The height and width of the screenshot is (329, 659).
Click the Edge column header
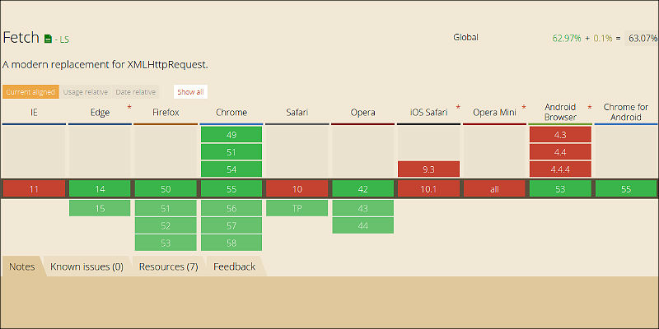(100, 113)
